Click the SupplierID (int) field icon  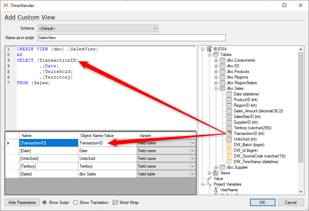click(229, 122)
